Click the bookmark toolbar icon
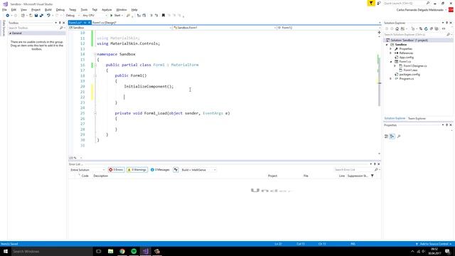The height and width of the screenshot is (256, 455). 164,16
